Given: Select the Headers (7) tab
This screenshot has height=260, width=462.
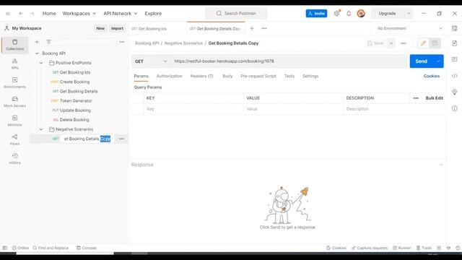Looking at the screenshot, I should (x=201, y=76).
